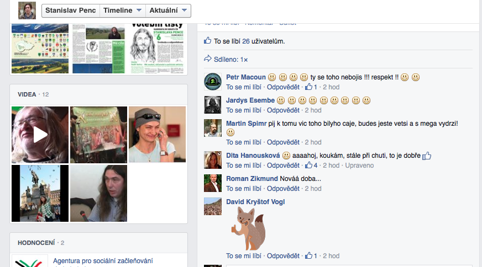Open the video thumbnail showing a green poster

point(99,135)
